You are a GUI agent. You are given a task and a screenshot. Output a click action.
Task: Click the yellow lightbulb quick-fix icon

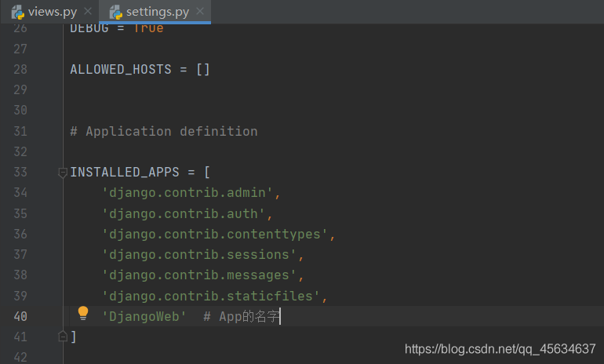pyautogui.click(x=83, y=314)
